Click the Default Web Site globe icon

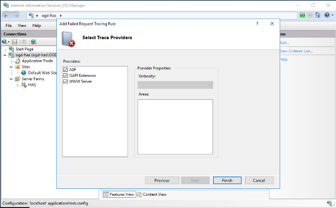pyautogui.click(x=24, y=73)
